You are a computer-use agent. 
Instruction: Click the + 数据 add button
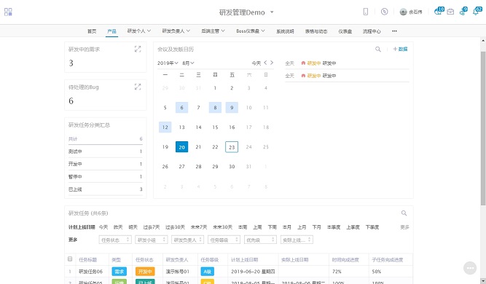[x=400, y=49]
